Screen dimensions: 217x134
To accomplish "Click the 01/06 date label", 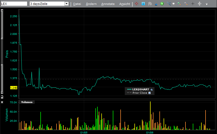I will 150,132.
